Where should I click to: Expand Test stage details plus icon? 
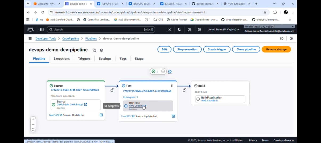(173, 116)
